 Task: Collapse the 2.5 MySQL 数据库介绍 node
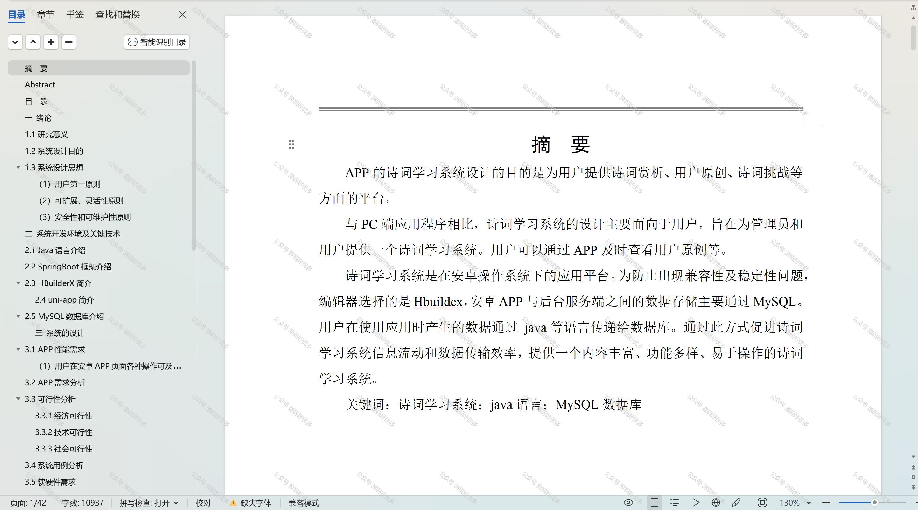pos(18,316)
